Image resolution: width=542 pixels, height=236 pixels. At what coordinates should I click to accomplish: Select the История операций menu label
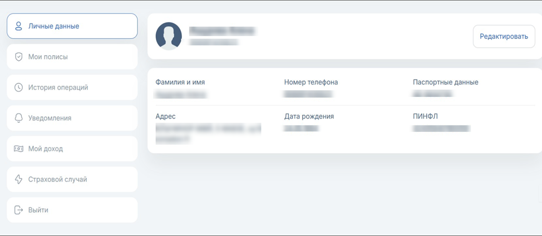(58, 87)
